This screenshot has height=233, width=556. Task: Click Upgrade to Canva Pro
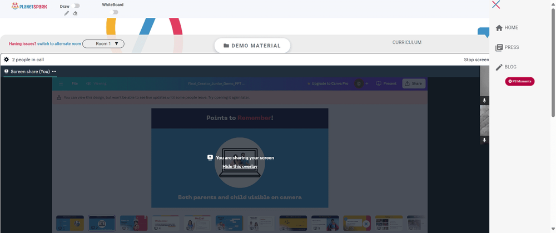click(x=327, y=84)
